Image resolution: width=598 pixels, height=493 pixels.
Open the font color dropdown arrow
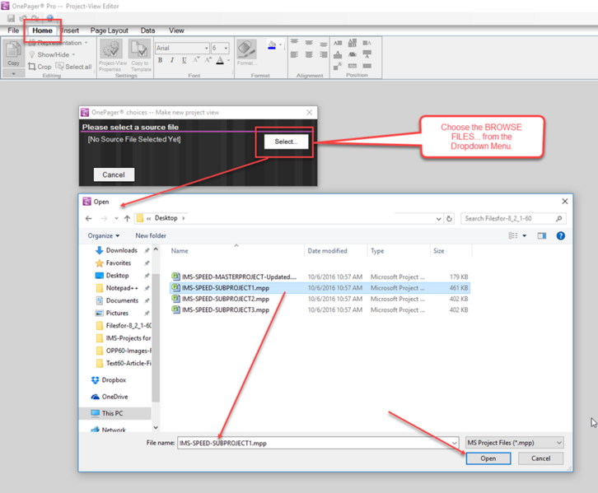tap(228, 60)
